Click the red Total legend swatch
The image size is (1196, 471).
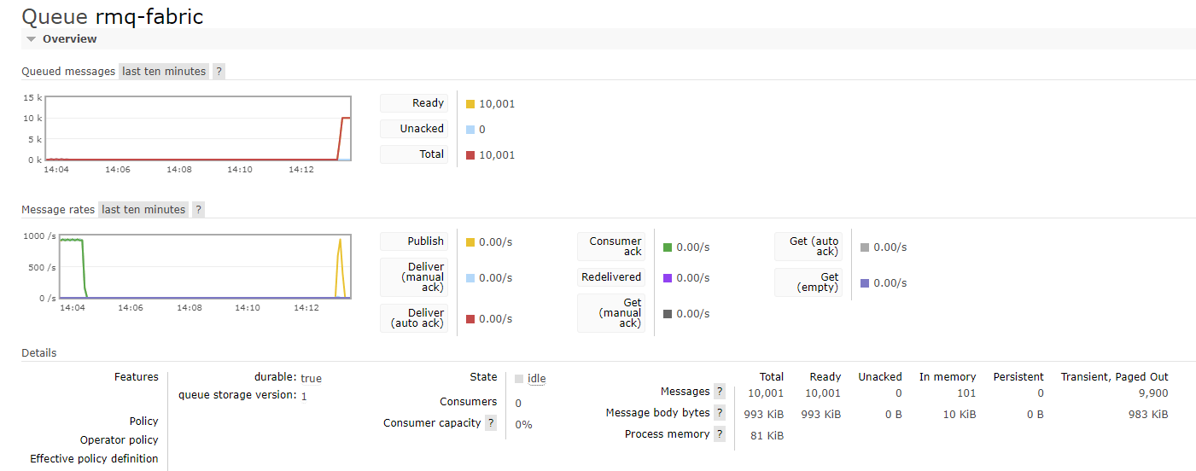[x=470, y=155]
